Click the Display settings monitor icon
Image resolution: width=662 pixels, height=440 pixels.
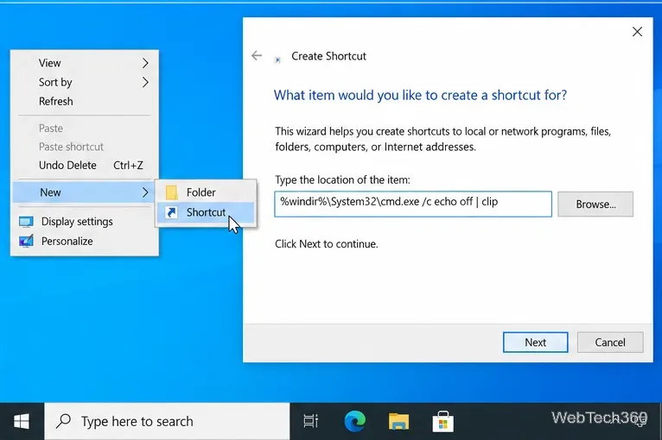(26, 222)
